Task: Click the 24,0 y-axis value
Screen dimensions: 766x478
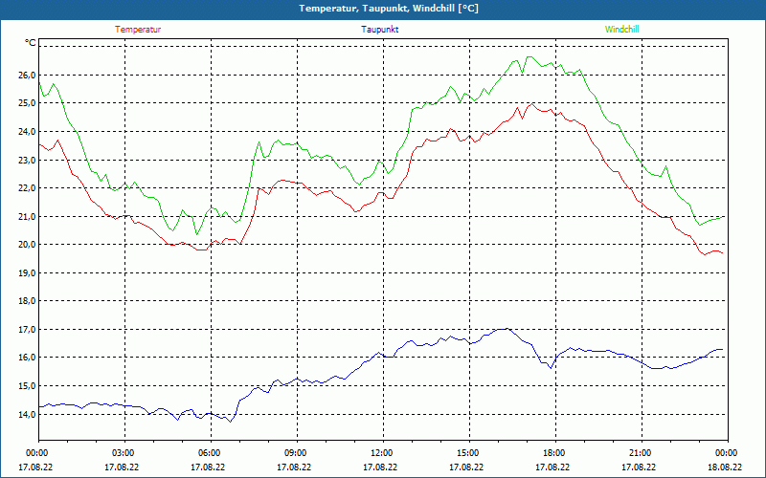Action: coord(27,131)
